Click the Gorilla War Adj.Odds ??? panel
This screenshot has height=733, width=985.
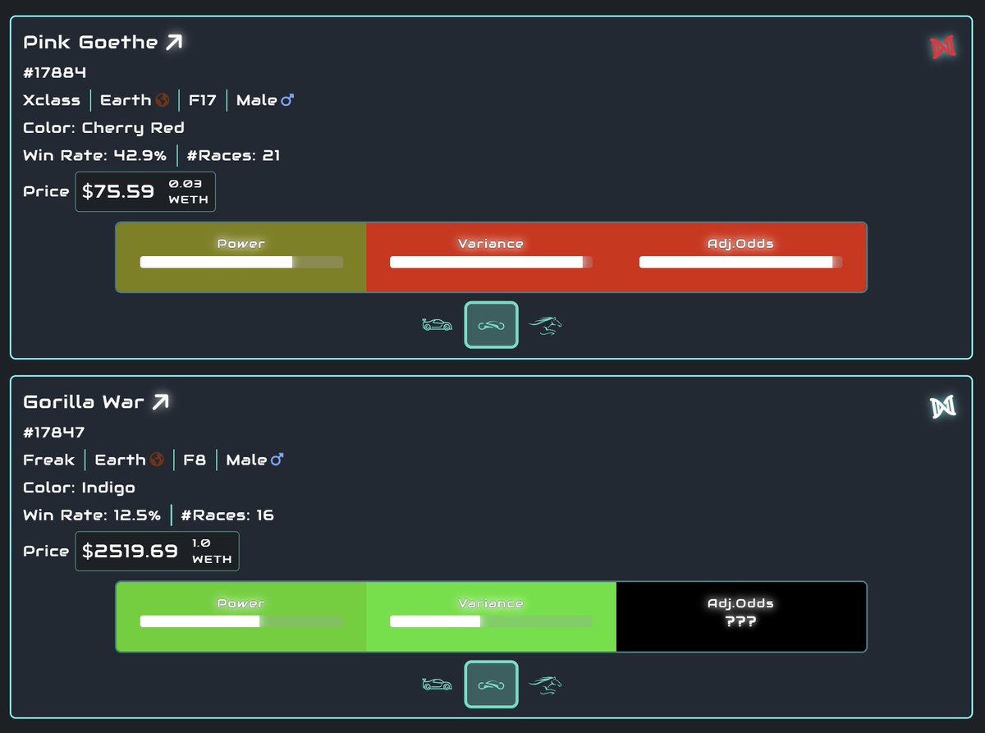pyautogui.click(x=741, y=616)
